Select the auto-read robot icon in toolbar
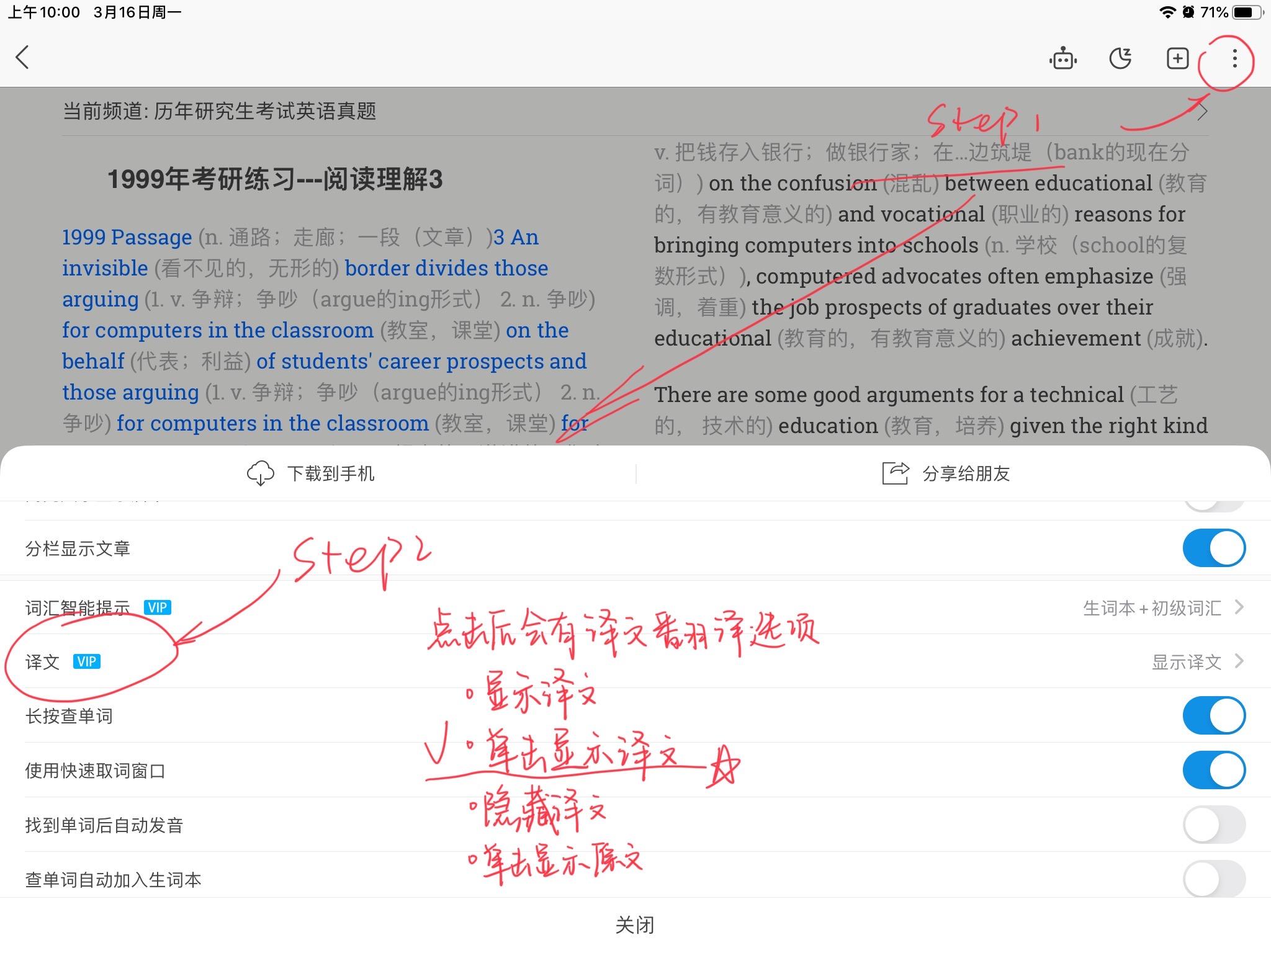Image resolution: width=1271 pixels, height=953 pixels. coord(1062,58)
